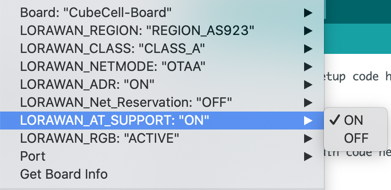The image size is (391, 190).
Task: Expand the LORAWAN_REGION submenu arrow
Action: click(308, 31)
